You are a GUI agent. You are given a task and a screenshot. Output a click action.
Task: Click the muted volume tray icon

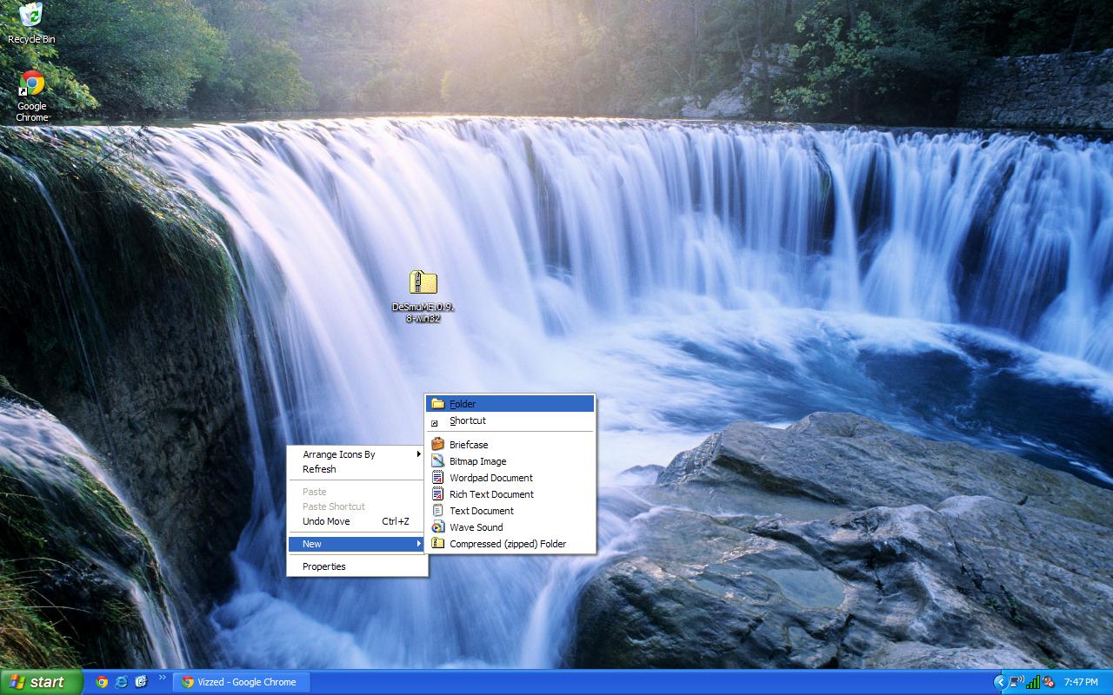(1050, 682)
